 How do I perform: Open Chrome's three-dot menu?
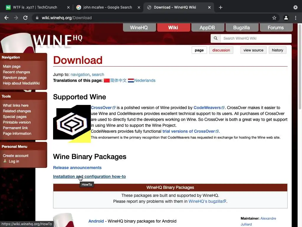(296, 18)
